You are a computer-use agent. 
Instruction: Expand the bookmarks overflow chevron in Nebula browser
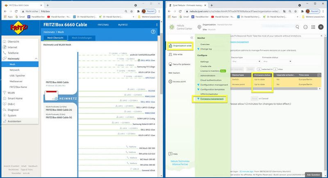298,17
